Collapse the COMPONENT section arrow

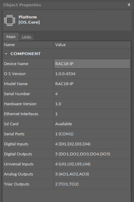[6, 54]
